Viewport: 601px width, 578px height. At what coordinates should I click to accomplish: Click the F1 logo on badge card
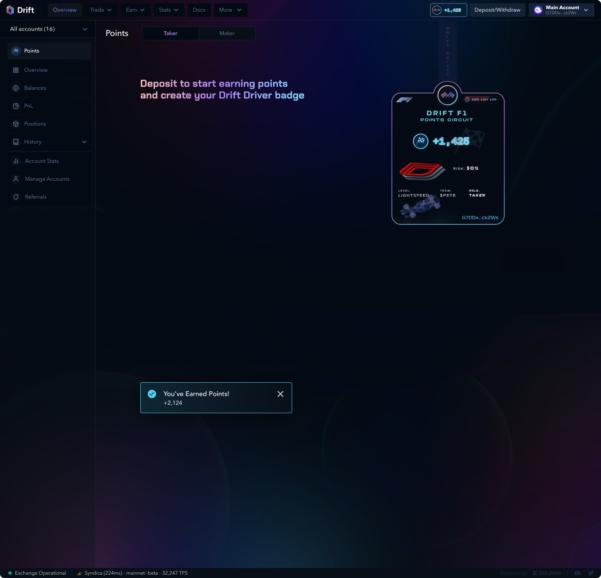(404, 100)
